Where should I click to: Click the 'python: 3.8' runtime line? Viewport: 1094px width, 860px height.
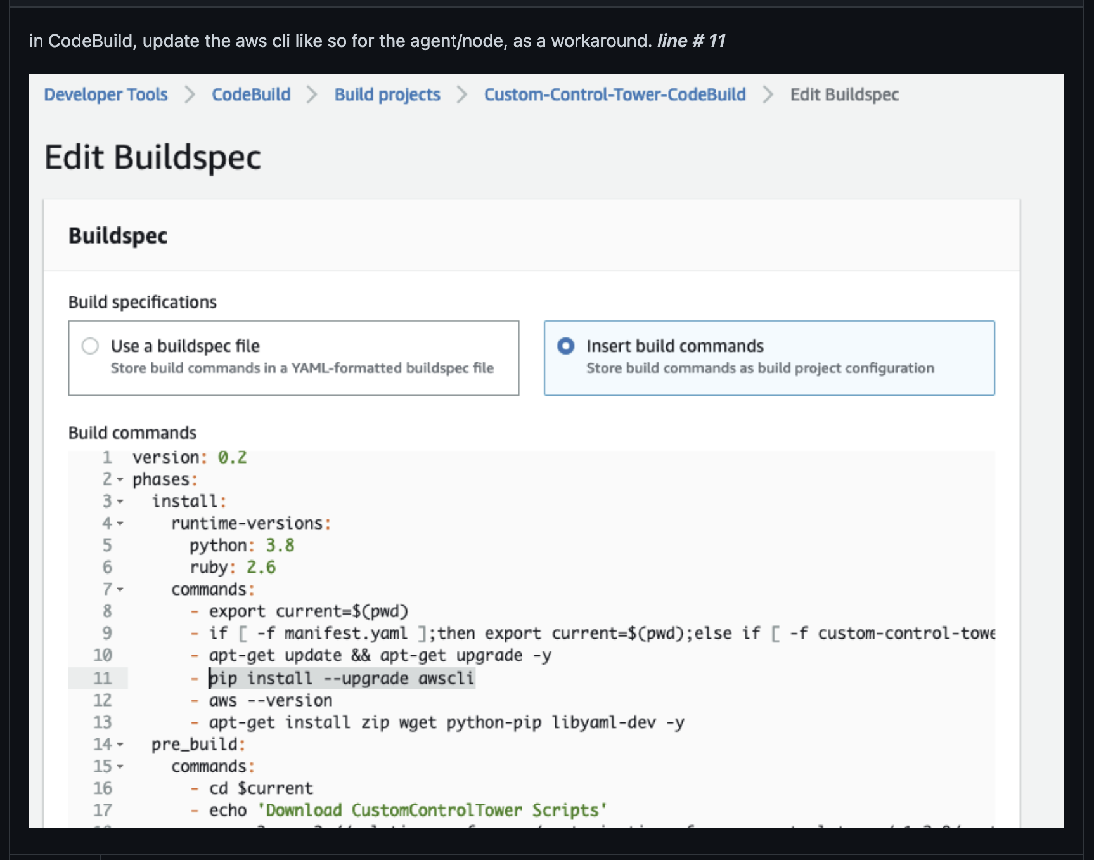[242, 545]
